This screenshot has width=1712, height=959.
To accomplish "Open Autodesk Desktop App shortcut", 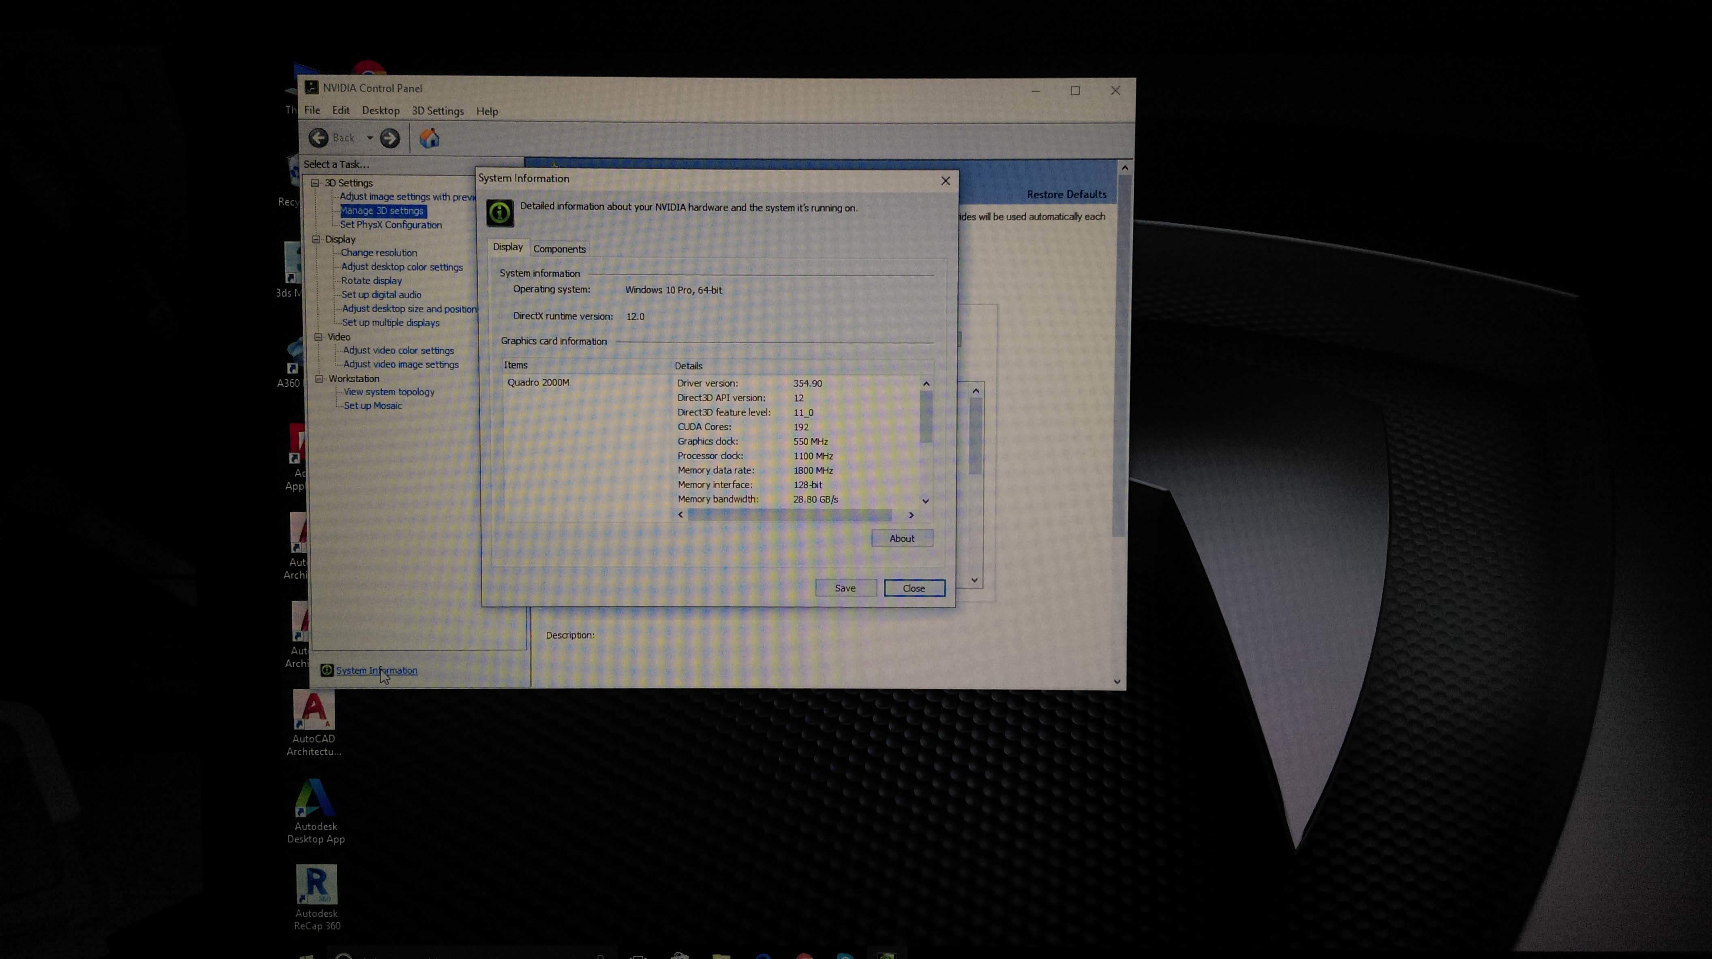I will click(x=316, y=812).
